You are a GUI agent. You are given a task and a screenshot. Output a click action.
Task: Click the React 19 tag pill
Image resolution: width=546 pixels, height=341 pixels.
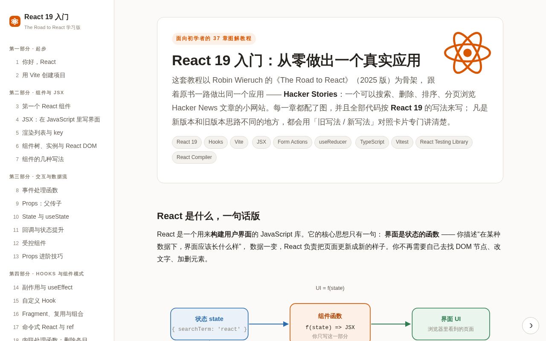187,142
